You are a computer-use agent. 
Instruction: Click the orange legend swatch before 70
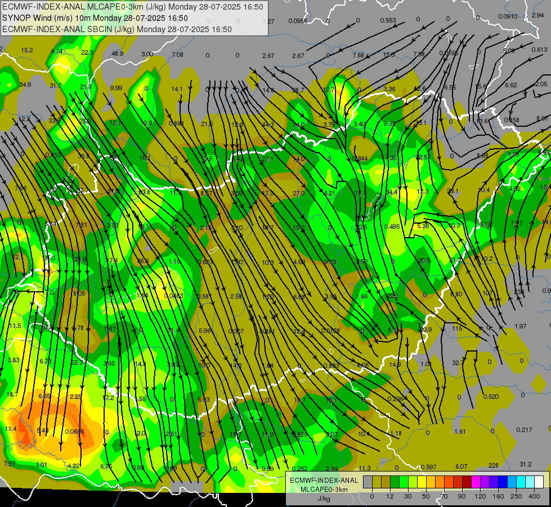(x=440, y=482)
